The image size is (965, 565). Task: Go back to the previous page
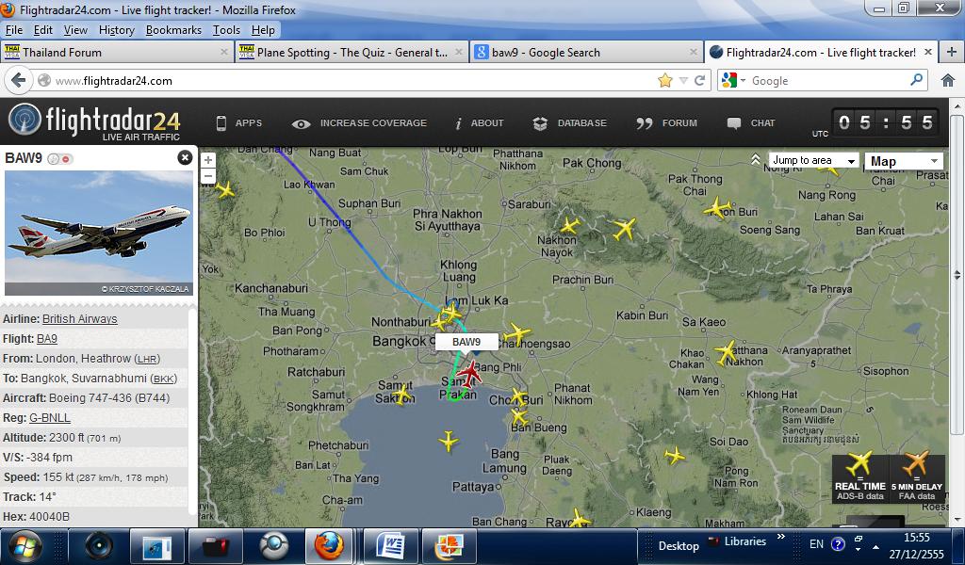point(19,81)
